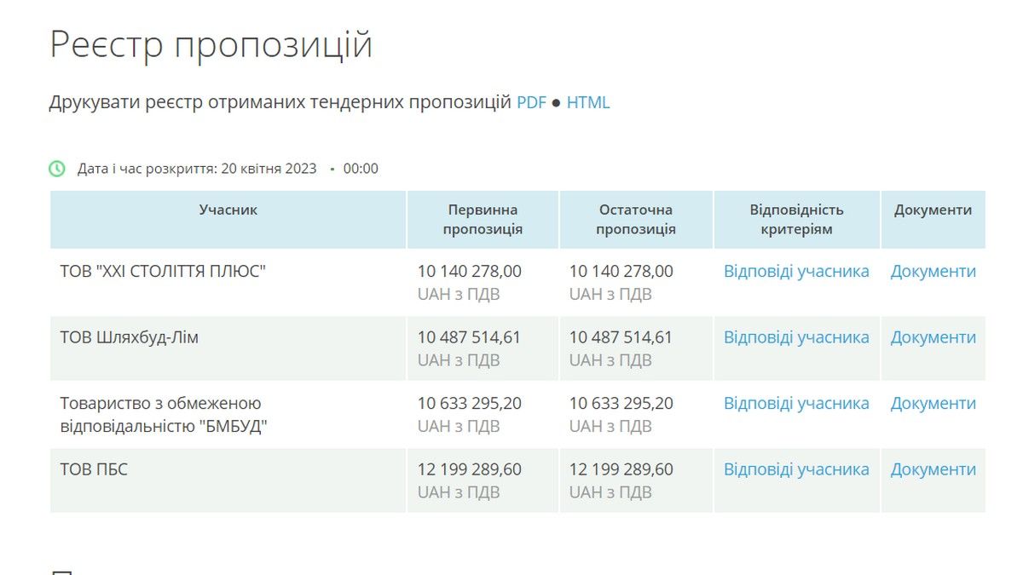This screenshot has width=1023, height=575.
Task: Open Документи for ТОВ ПБС
Action: tap(933, 469)
